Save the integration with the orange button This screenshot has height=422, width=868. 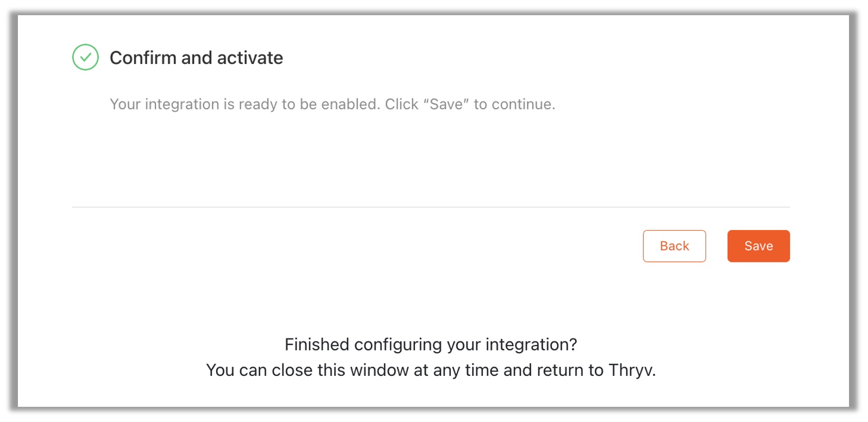click(x=758, y=246)
